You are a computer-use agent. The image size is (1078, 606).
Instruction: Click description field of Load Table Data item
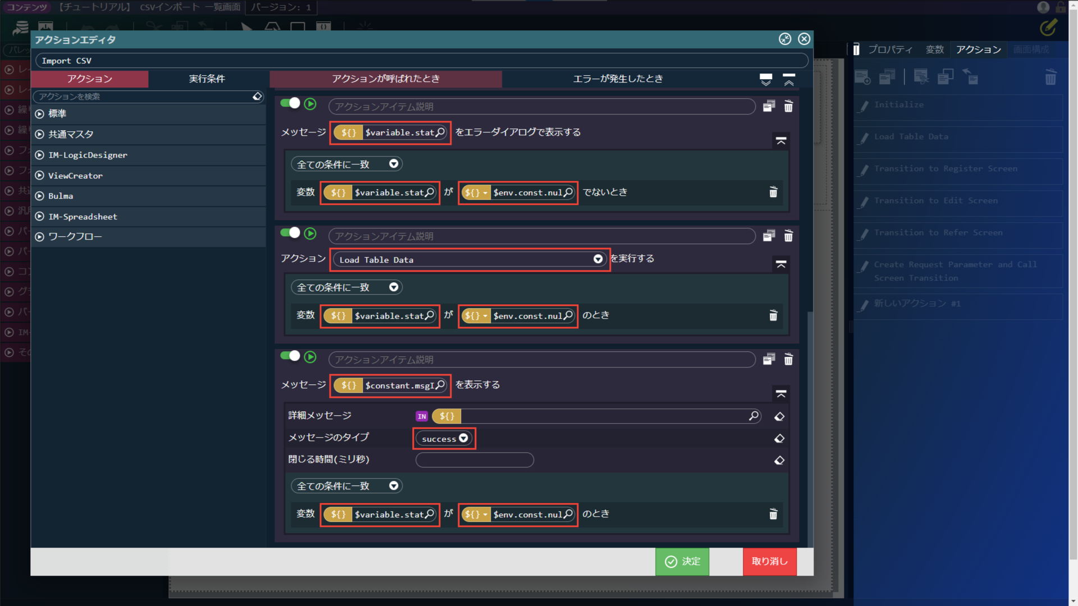[542, 236]
